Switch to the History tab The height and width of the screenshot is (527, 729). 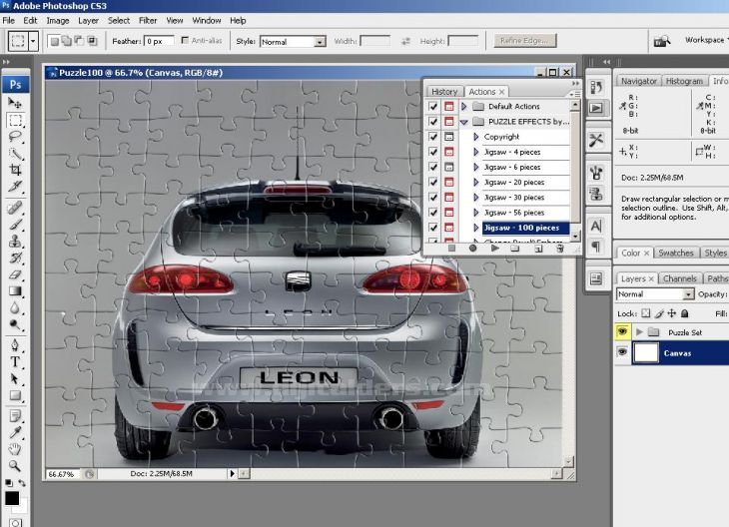click(444, 92)
